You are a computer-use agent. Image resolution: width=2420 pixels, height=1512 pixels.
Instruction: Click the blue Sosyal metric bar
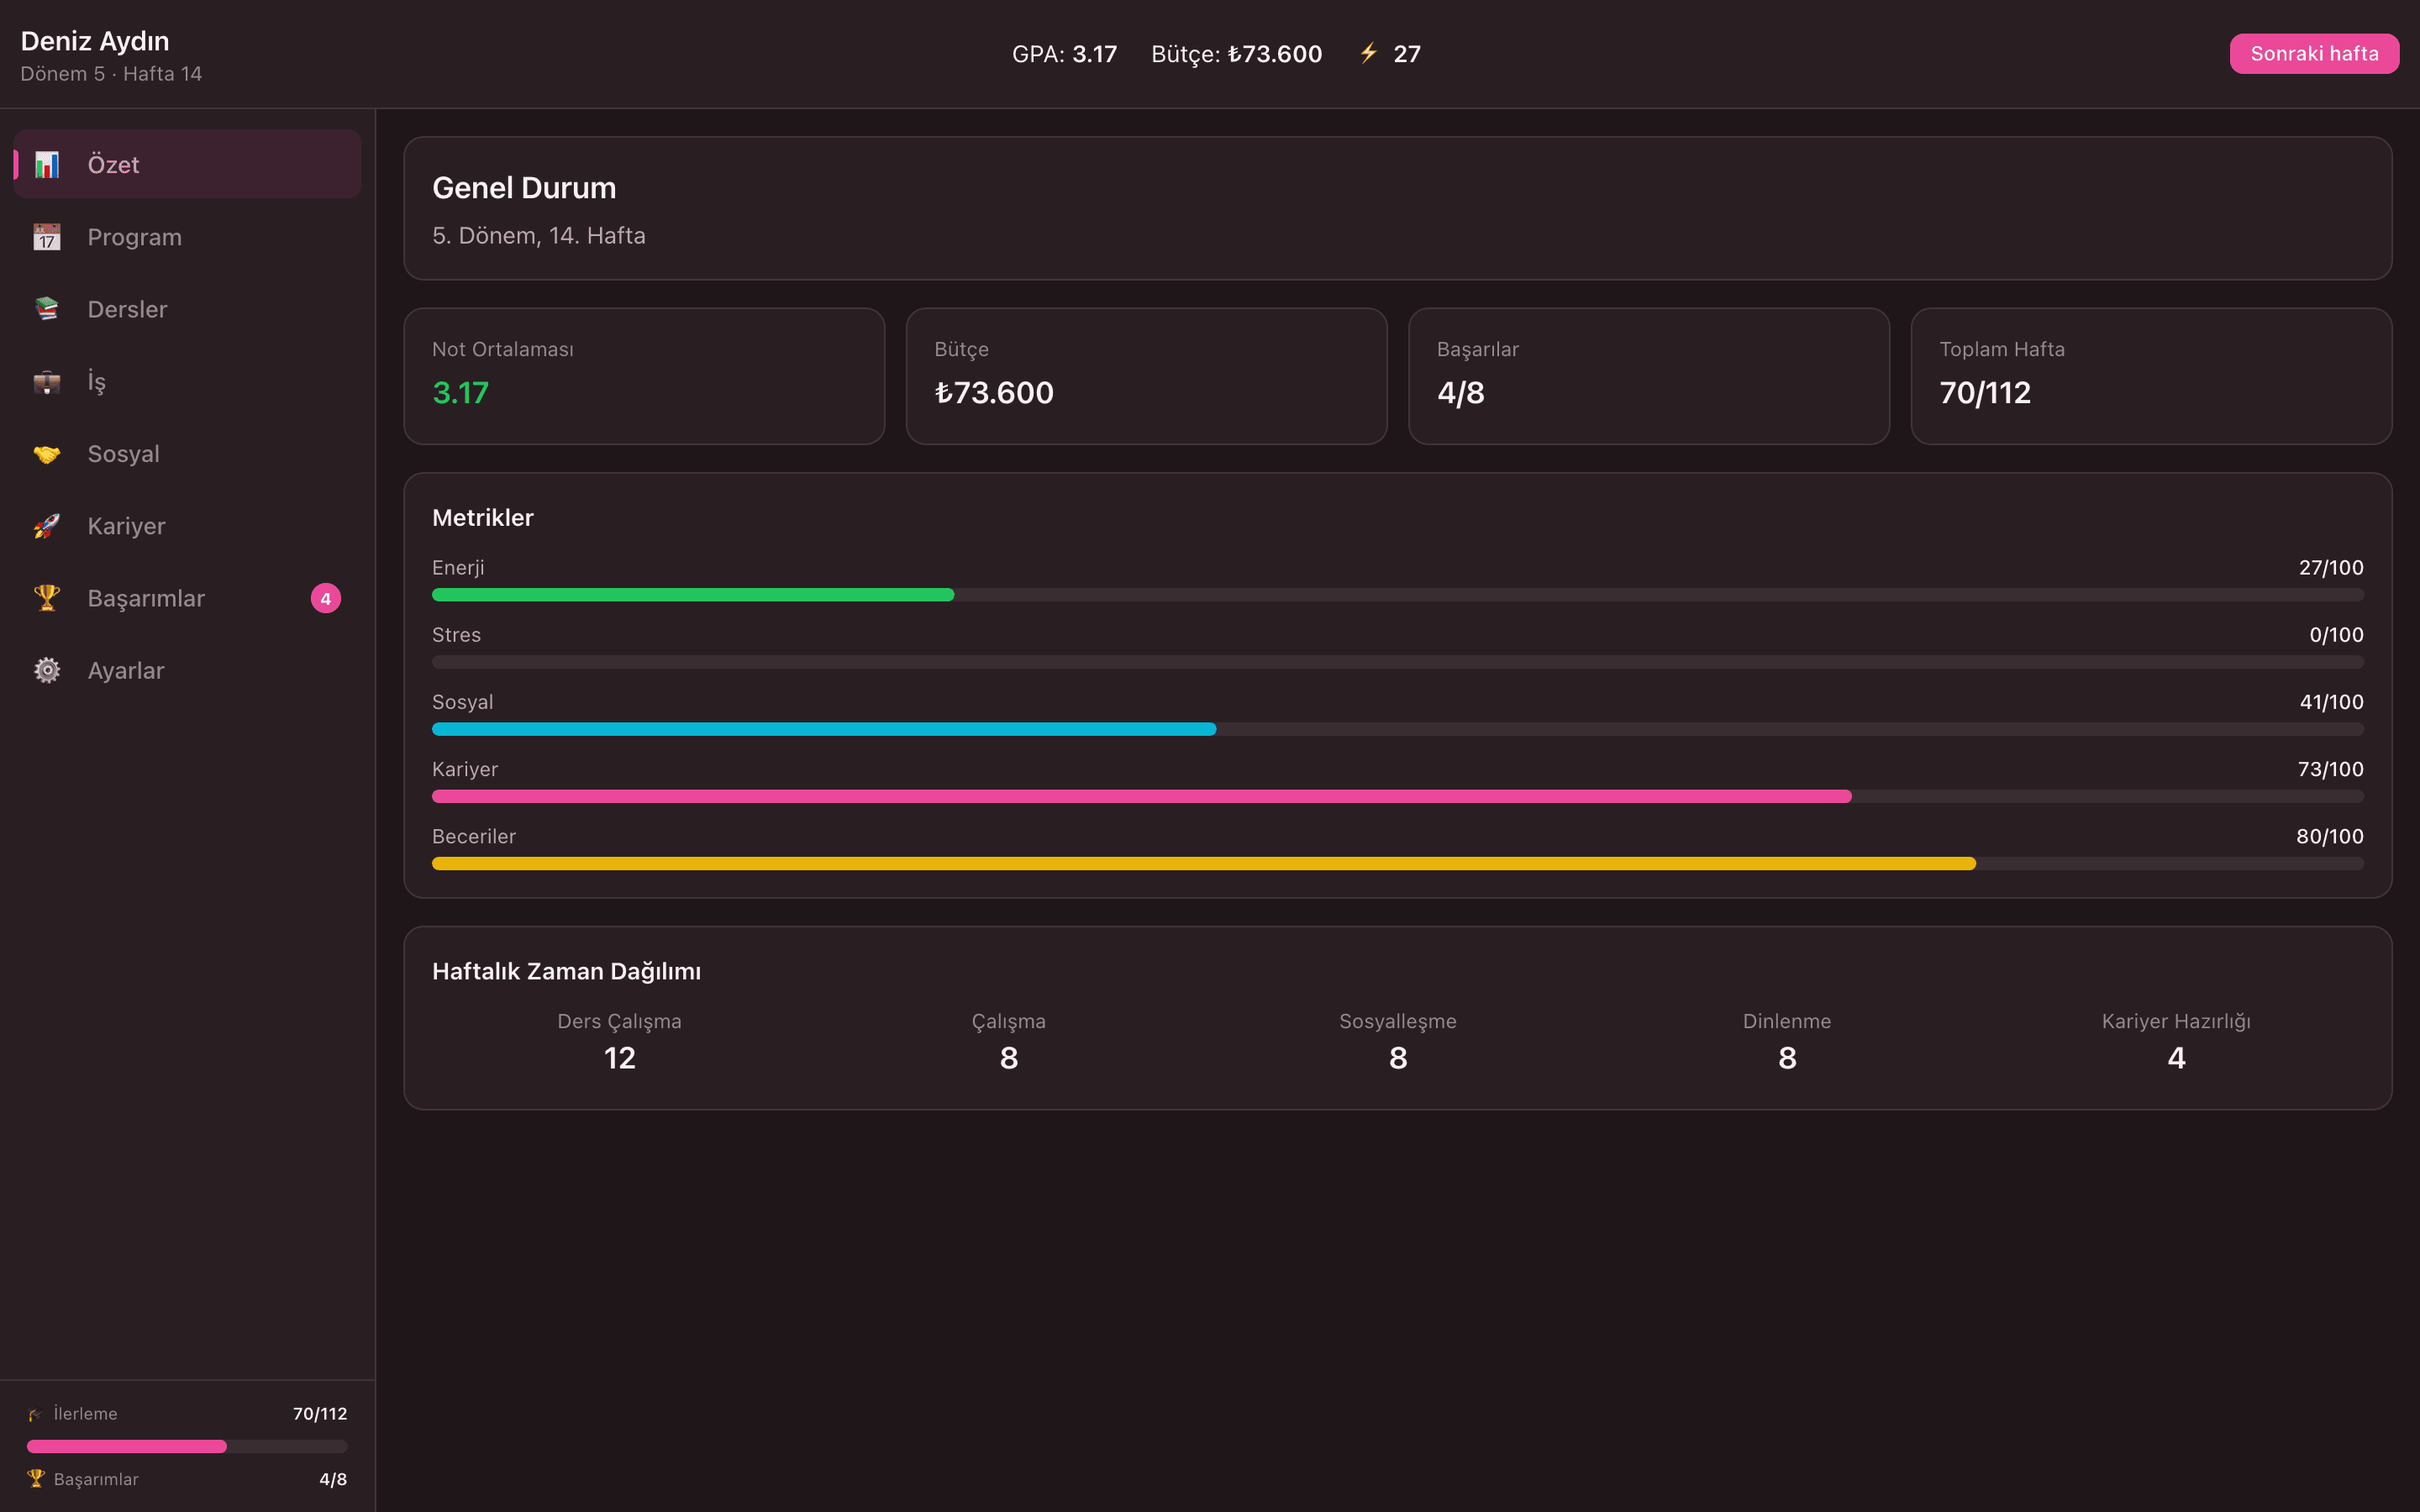(824, 729)
